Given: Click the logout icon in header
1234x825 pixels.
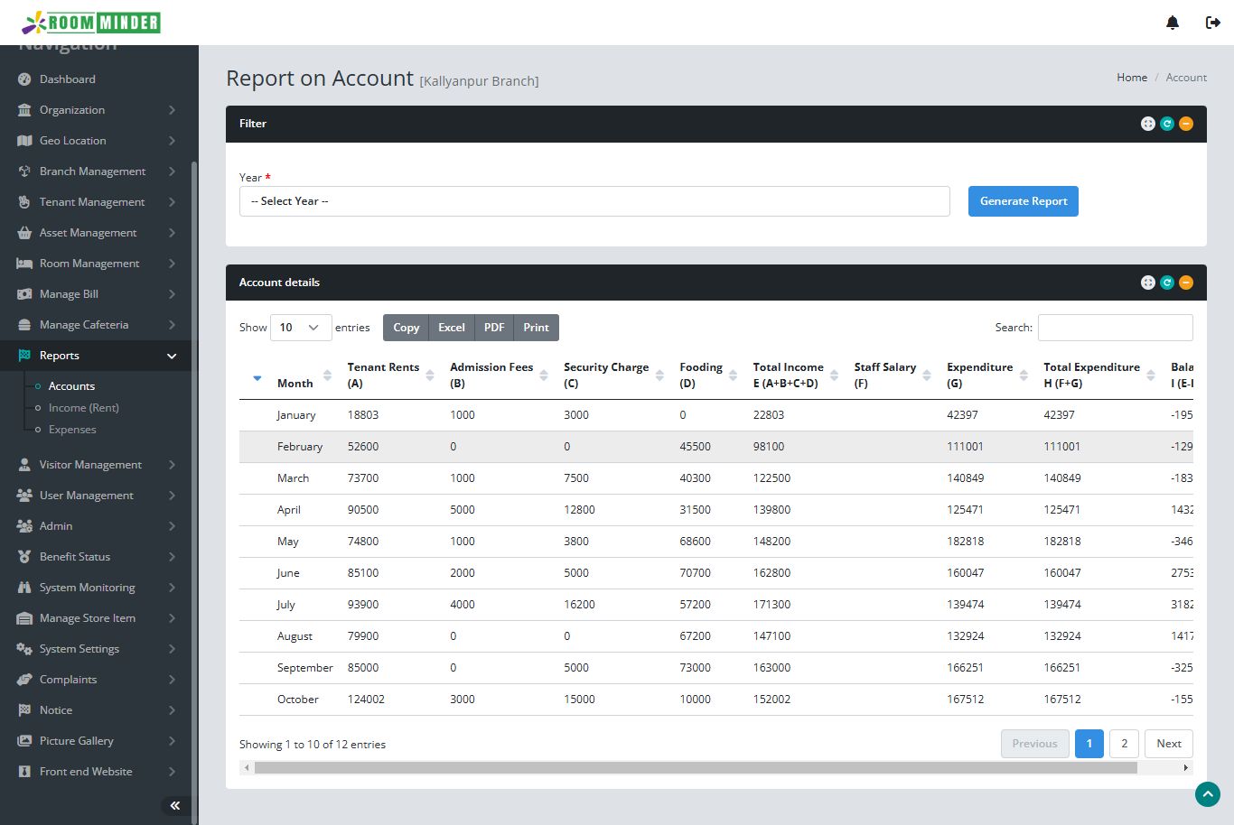Looking at the screenshot, I should 1213,23.
